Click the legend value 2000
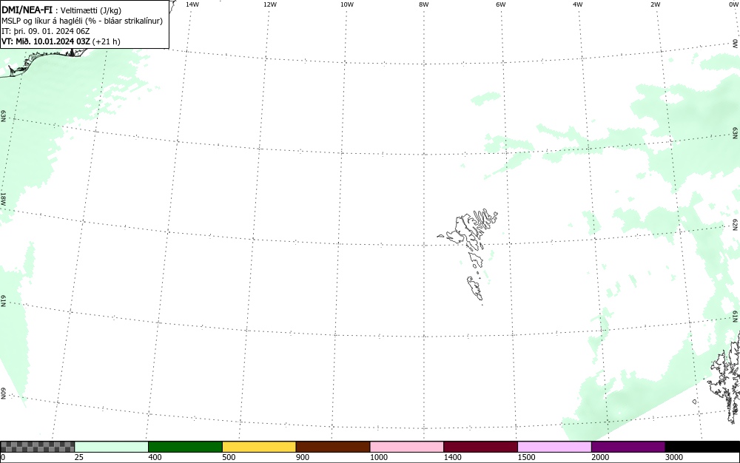 (600, 457)
